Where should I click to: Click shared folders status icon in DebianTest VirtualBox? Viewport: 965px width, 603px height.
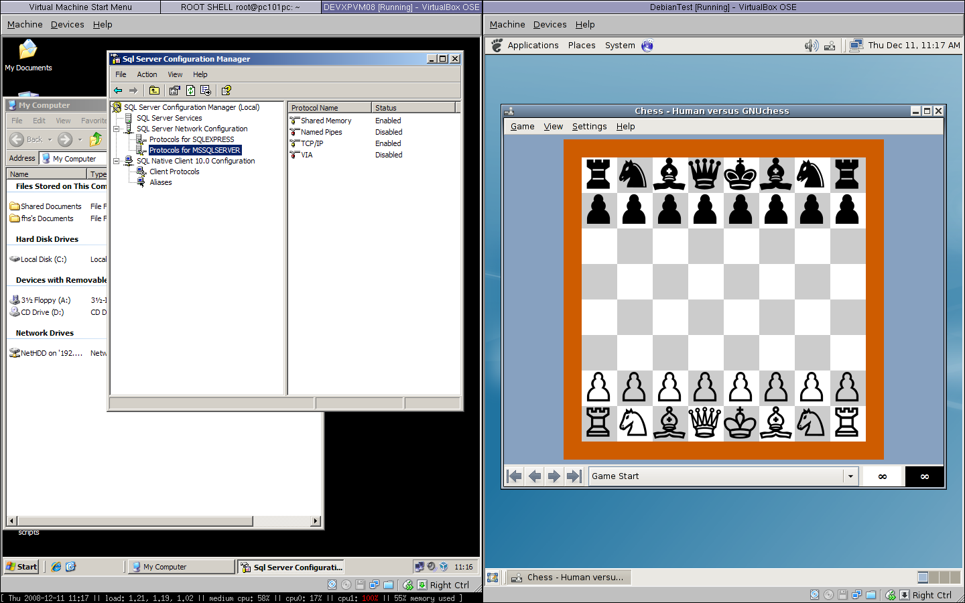(871, 594)
